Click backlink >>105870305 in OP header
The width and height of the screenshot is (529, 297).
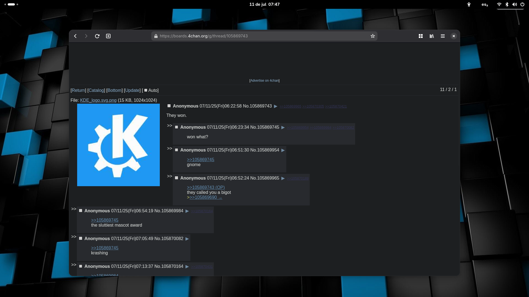pos(313,106)
